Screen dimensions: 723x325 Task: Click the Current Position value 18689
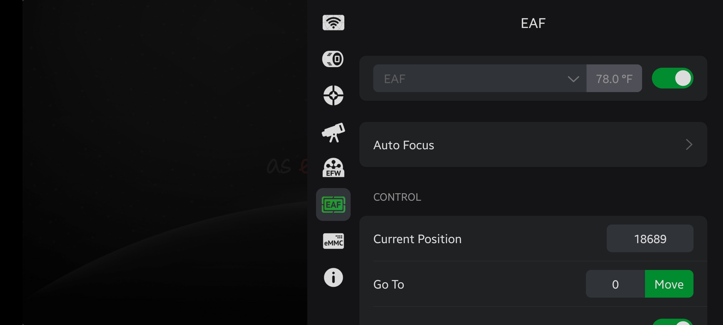click(650, 238)
